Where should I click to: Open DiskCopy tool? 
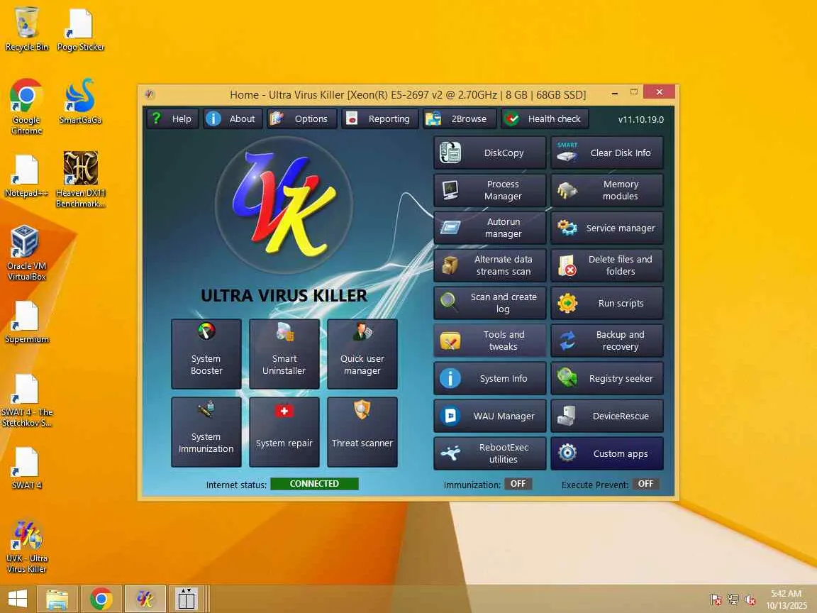[490, 153]
